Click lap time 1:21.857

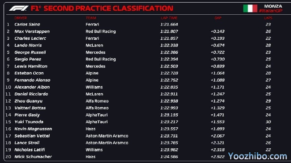click(x=169, y=38)
